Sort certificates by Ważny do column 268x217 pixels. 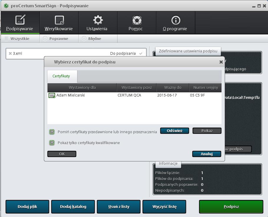(x=173, y=88)
